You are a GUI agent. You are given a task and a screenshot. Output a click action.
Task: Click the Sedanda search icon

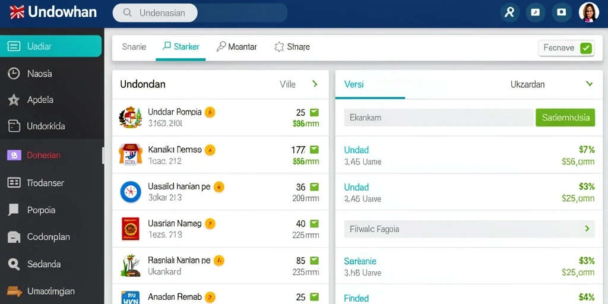coord(14,264)
